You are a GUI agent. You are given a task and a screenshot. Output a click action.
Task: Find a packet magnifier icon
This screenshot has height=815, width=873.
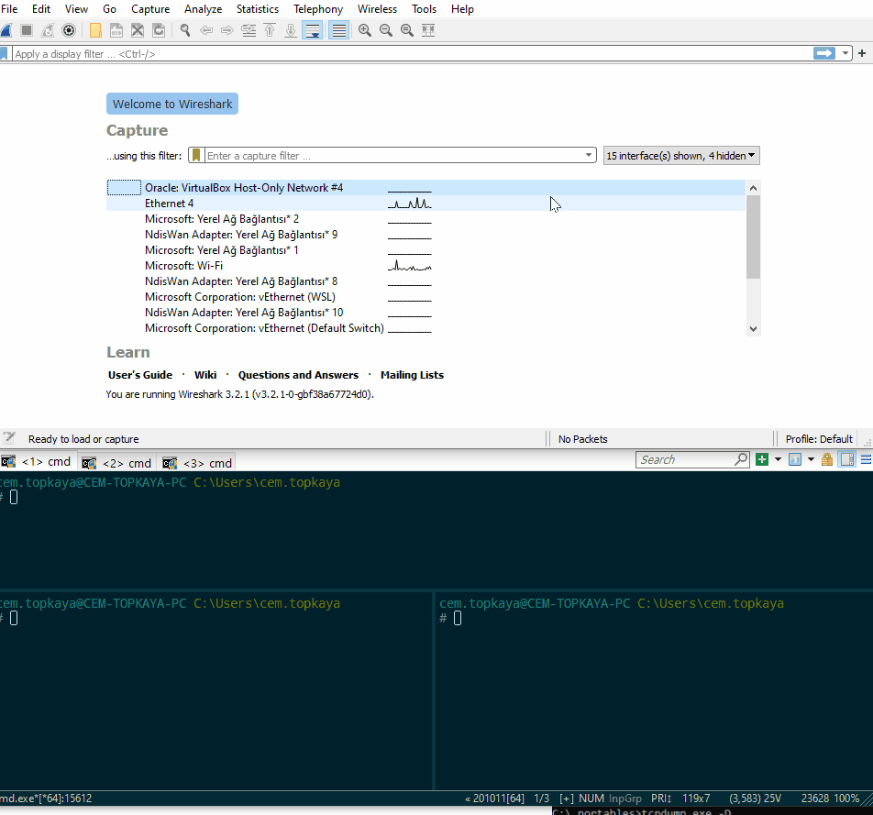point(185,30)
